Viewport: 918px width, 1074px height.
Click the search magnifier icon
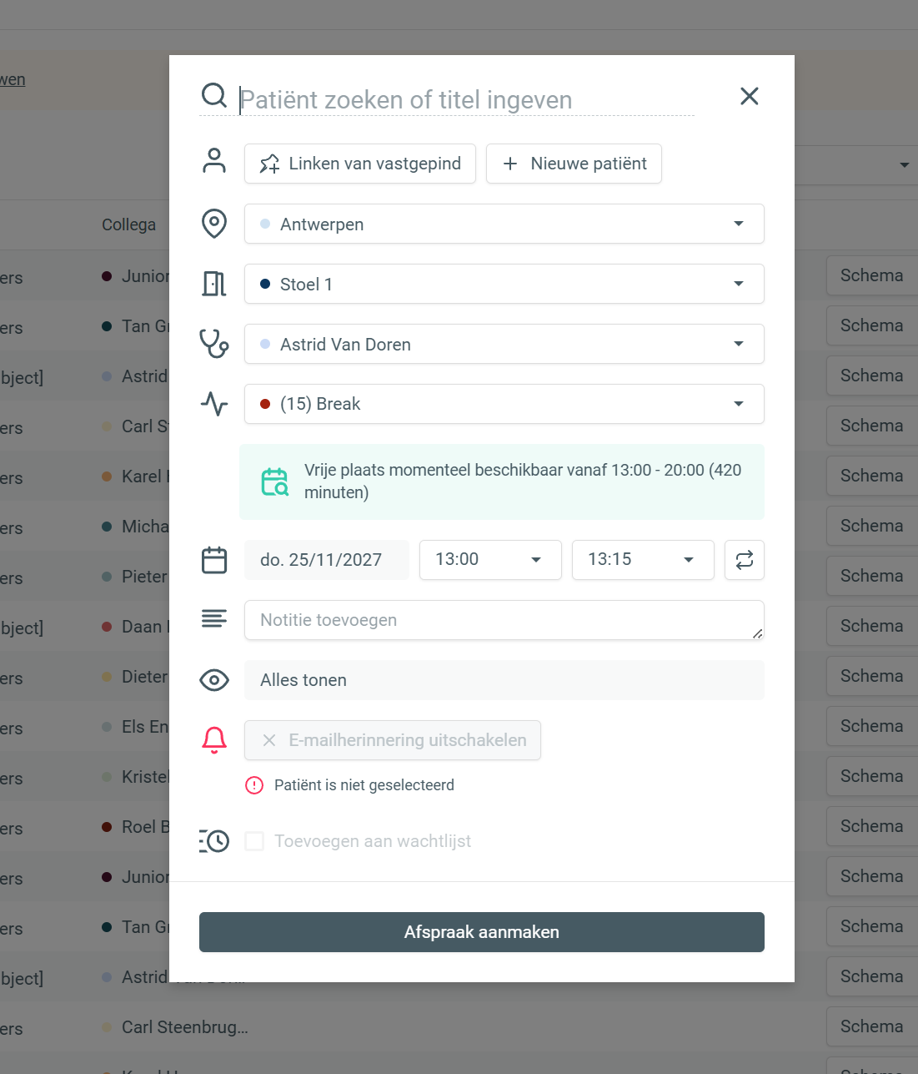tap(214, 95)
